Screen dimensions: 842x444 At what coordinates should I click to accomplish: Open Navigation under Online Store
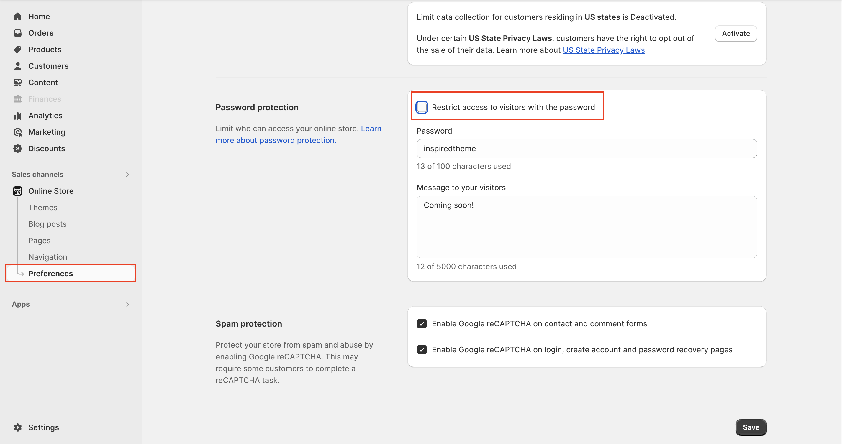48,257
